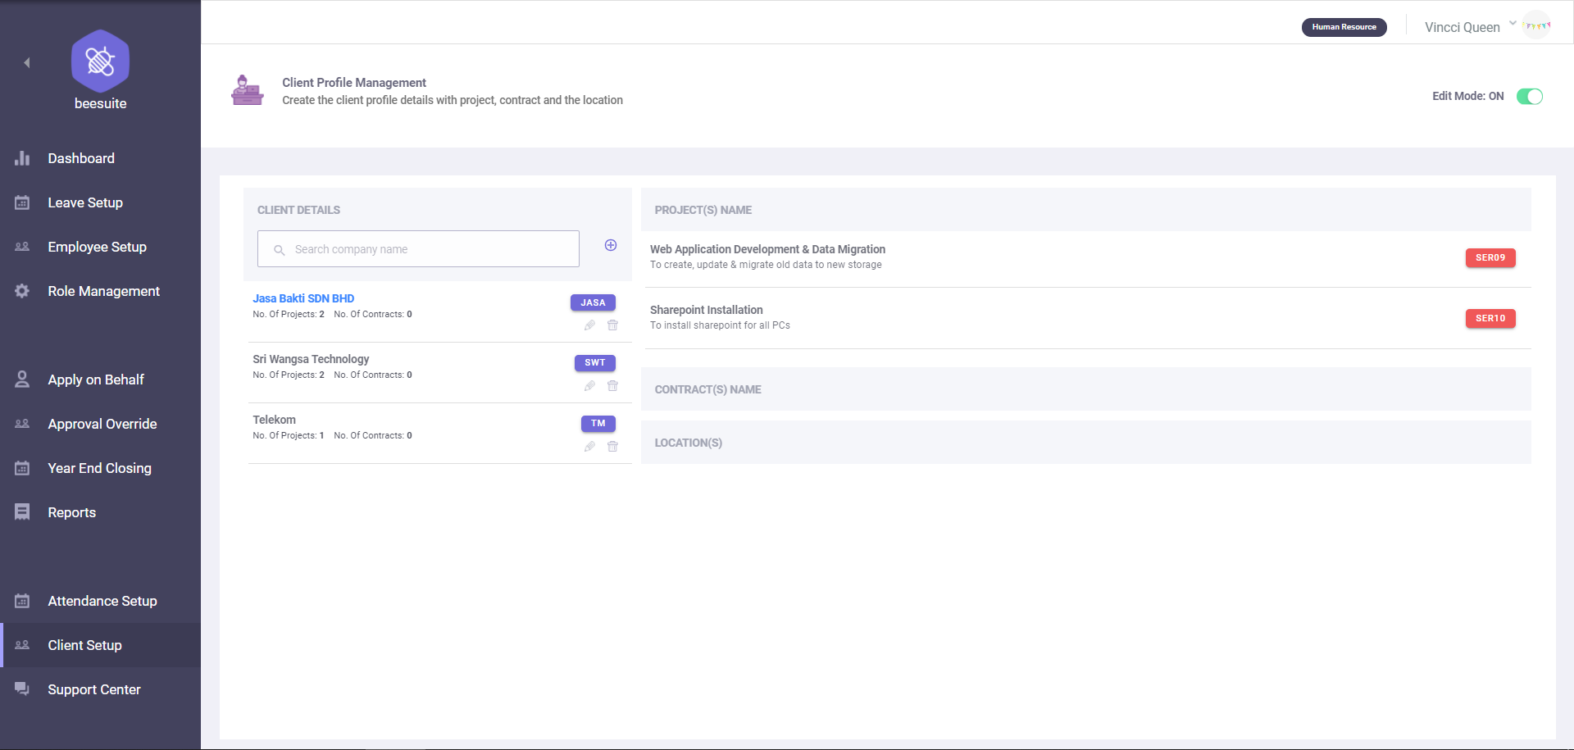The width and height of the screenshot is (1574, 750).
Task: Edit Jasa Bakti SDN BHD with pencil icon
Action: pos(589,325)
